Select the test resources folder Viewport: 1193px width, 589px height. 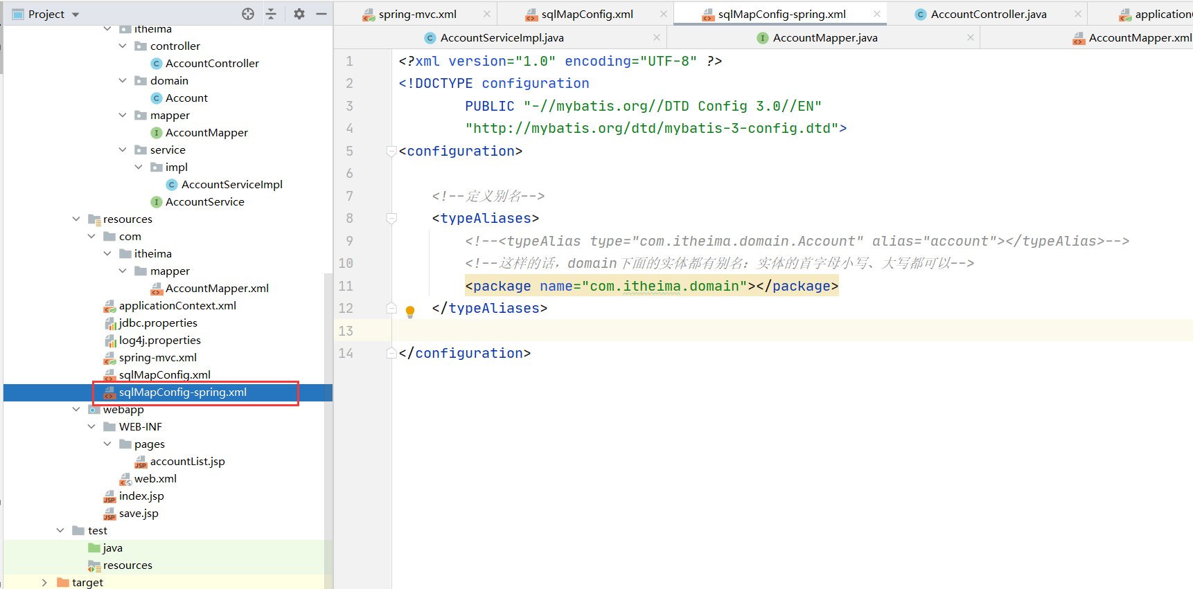[127, 565]
